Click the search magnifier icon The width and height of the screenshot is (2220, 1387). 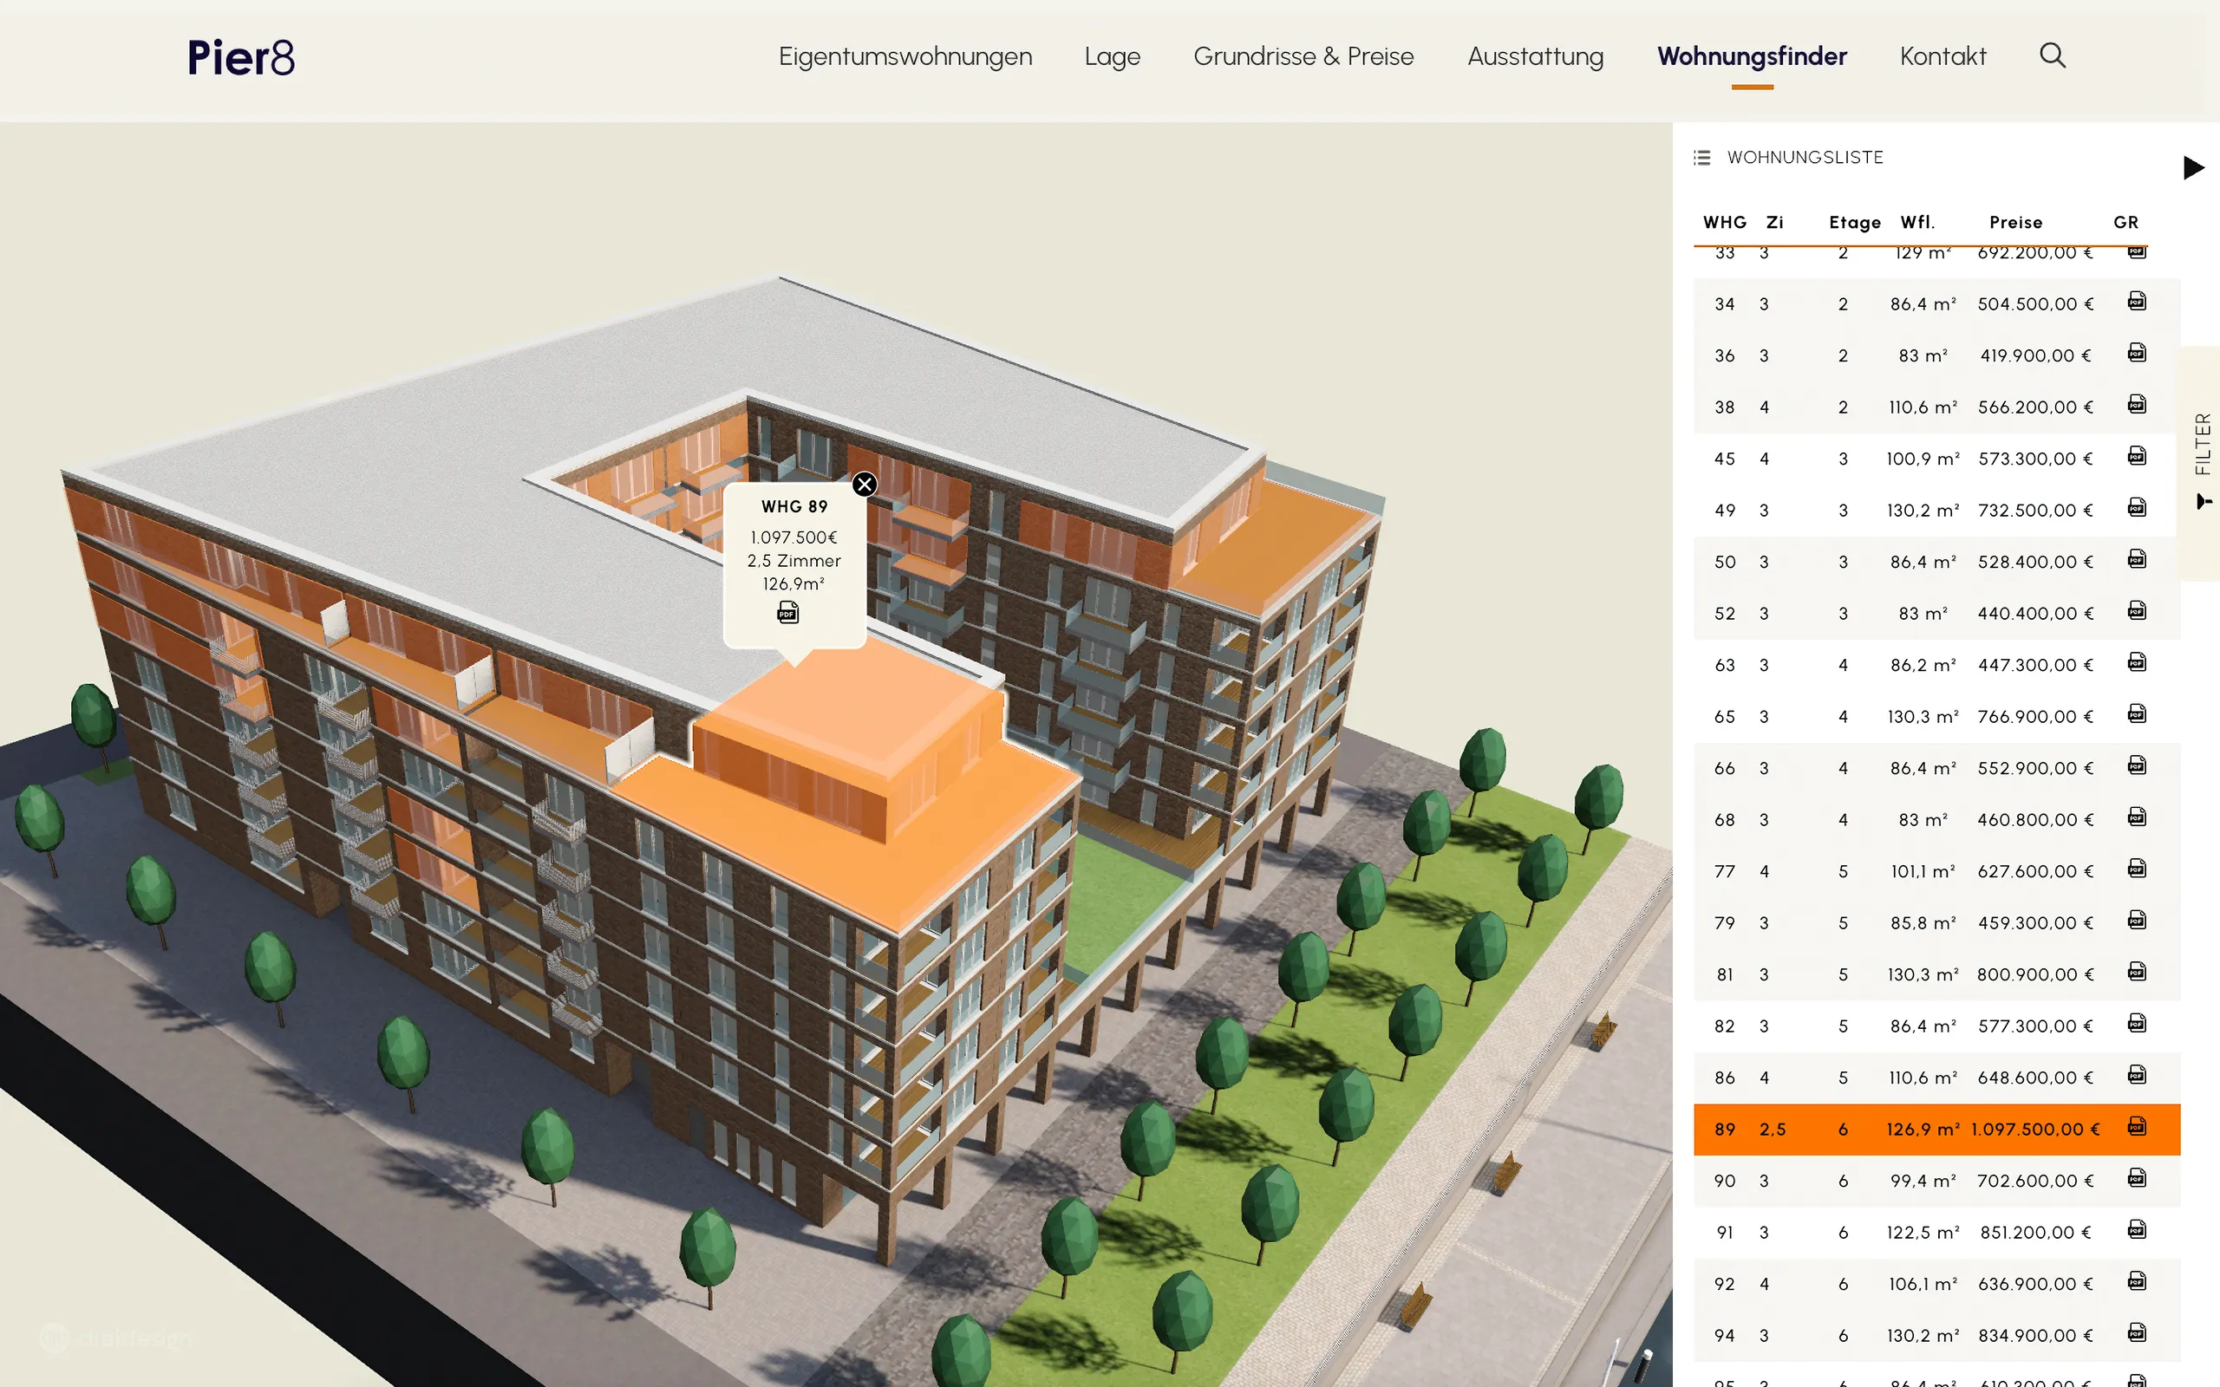(x=2052, y=56)
